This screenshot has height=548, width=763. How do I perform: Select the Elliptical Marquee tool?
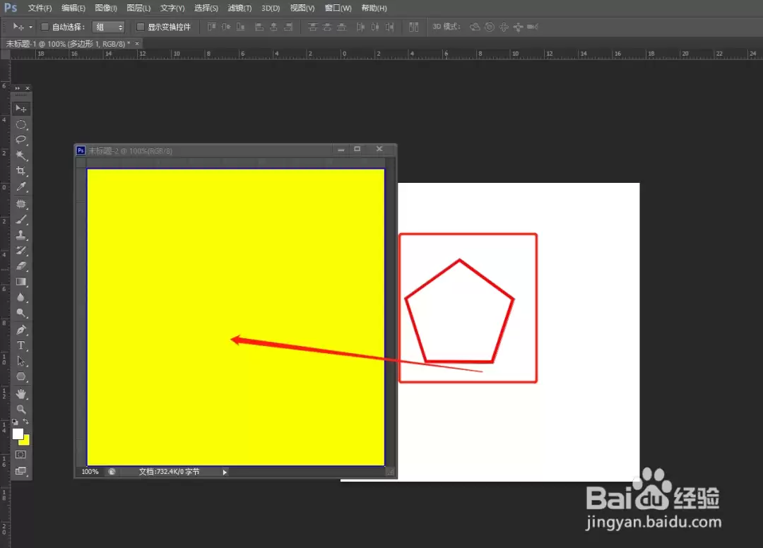21,124
